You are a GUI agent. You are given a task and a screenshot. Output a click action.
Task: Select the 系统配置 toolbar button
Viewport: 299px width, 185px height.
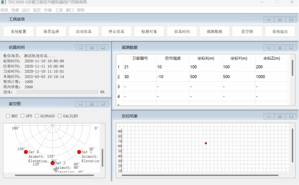click(x=18, y=32)
